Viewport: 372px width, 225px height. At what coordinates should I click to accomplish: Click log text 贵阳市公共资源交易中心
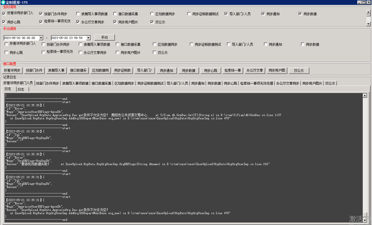tap(129, 115)
